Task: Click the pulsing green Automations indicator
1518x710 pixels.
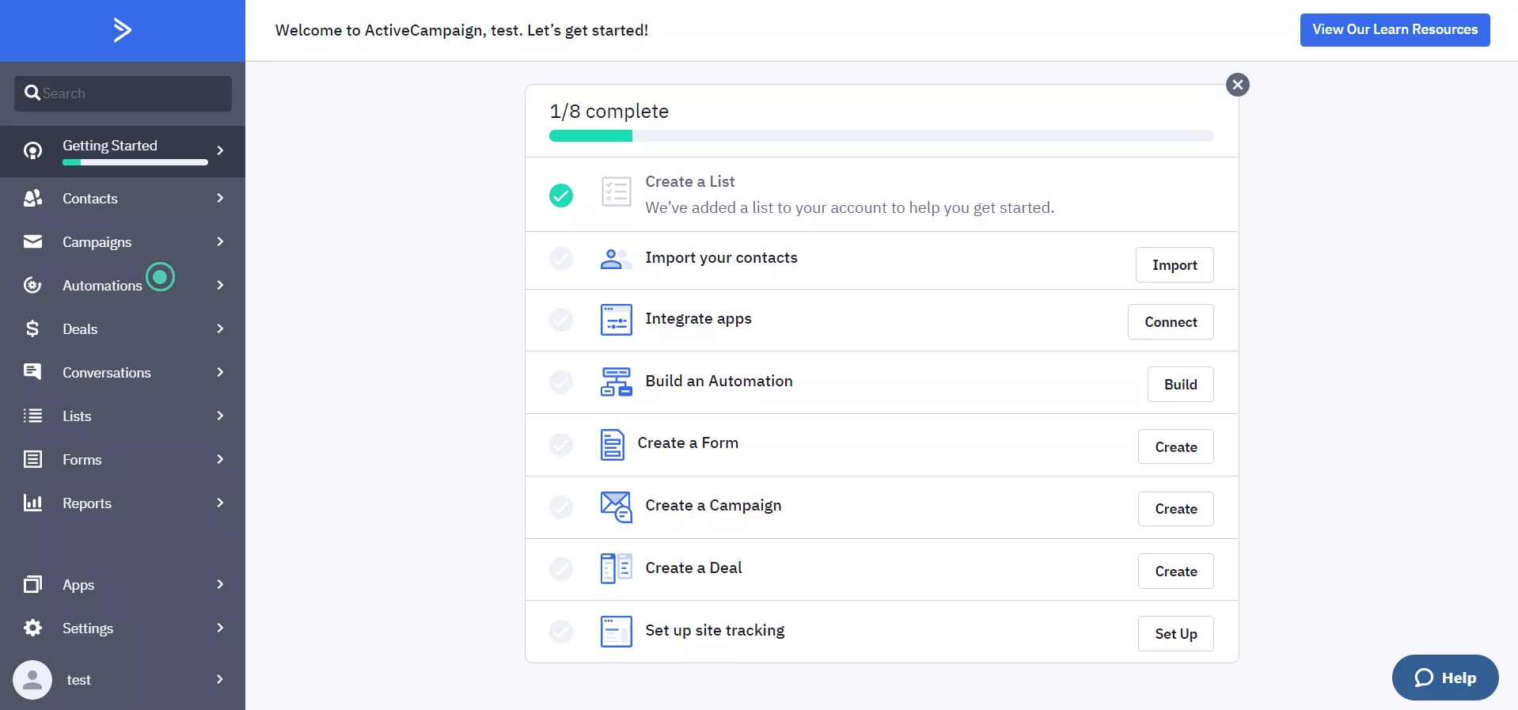Action: pyautogui.click(x=161, y=276)
